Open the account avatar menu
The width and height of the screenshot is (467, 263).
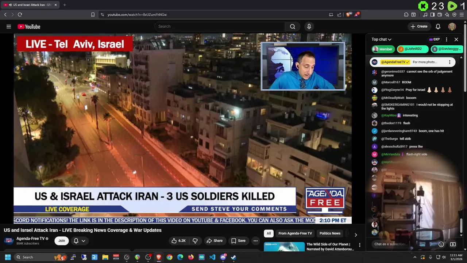(x=452, y=26)
